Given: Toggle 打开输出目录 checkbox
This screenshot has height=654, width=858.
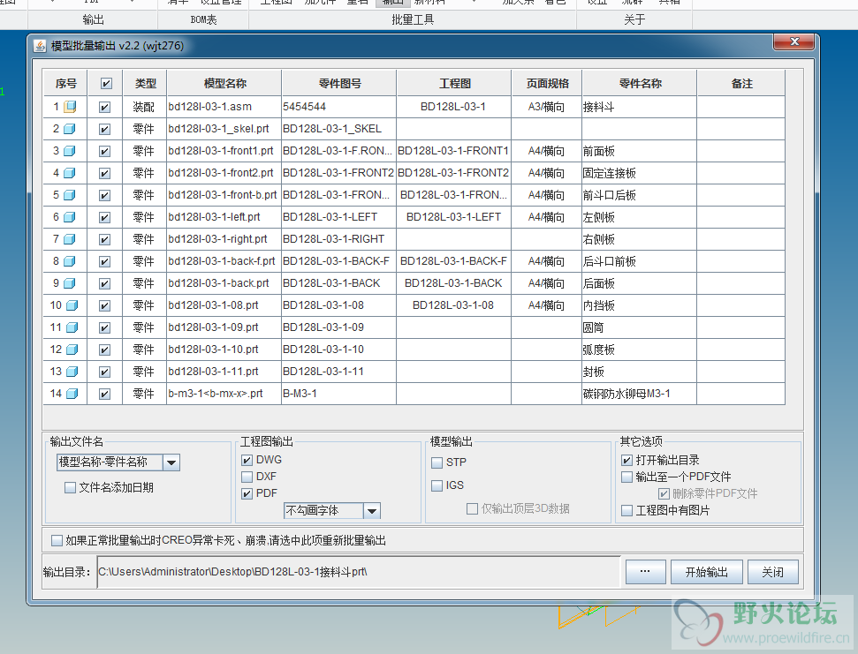Looking at the screenshot, I should pos(627,460).
